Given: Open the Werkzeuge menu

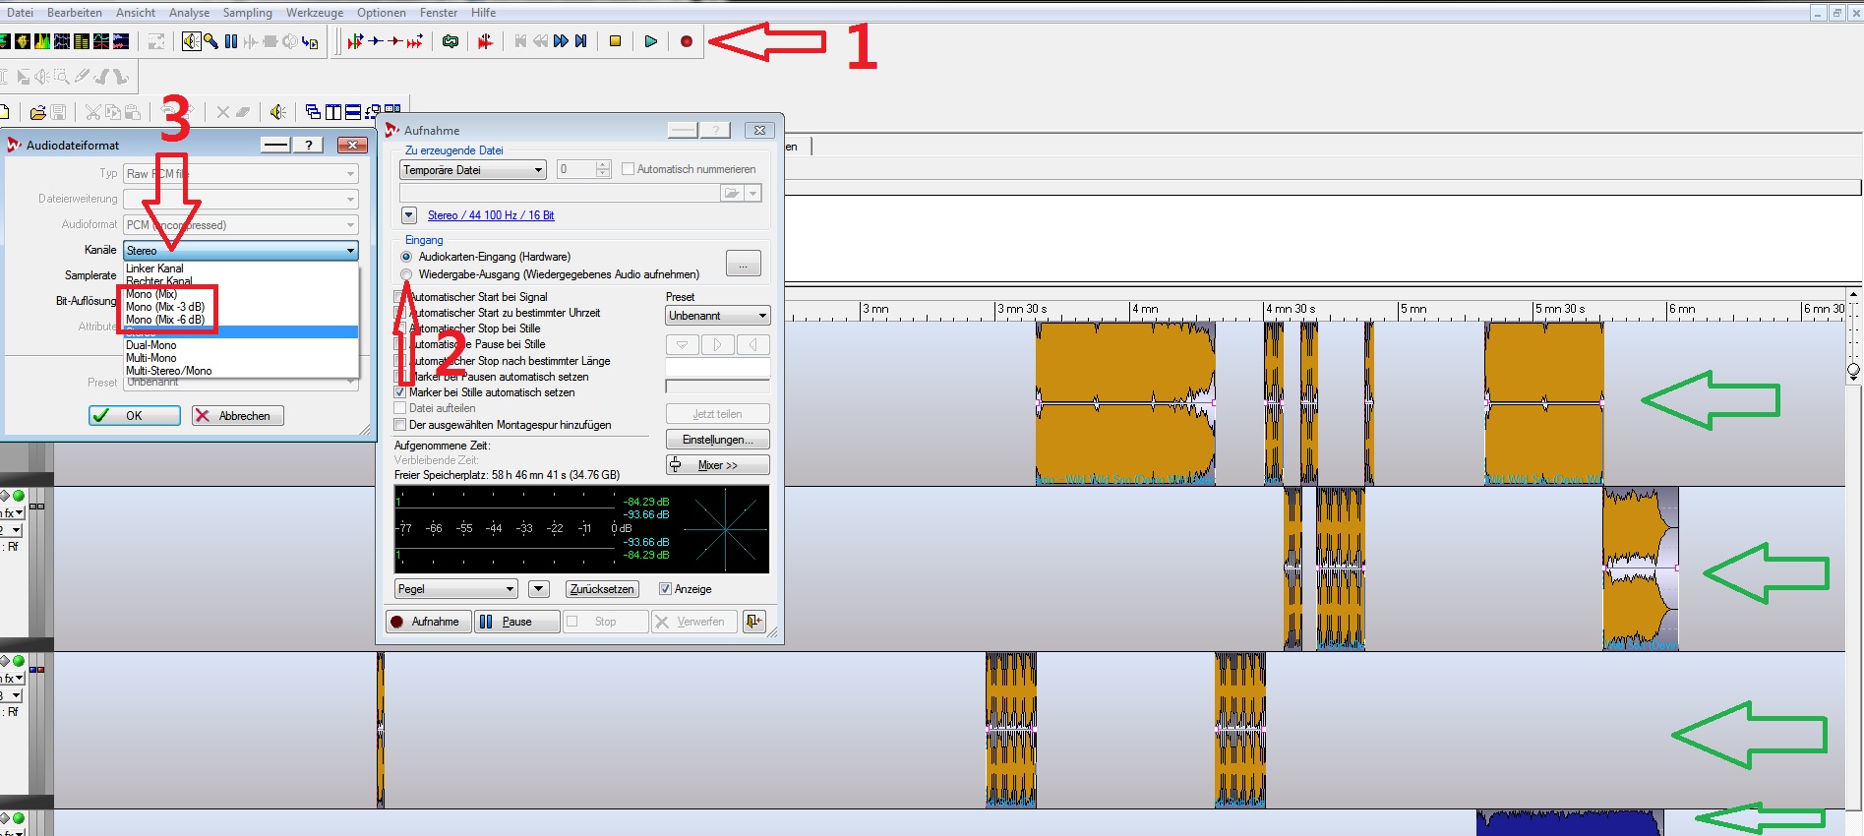Looking at the screenshot, I should (315, 13).
